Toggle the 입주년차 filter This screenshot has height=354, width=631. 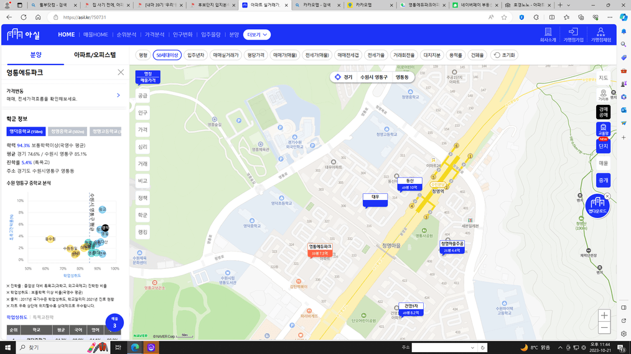click(x=195, y=55)
